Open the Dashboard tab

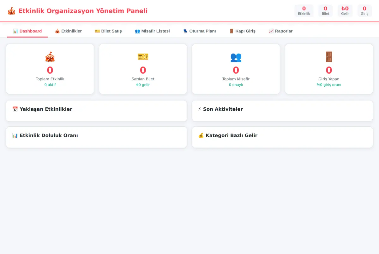click(x=27, y=31)
